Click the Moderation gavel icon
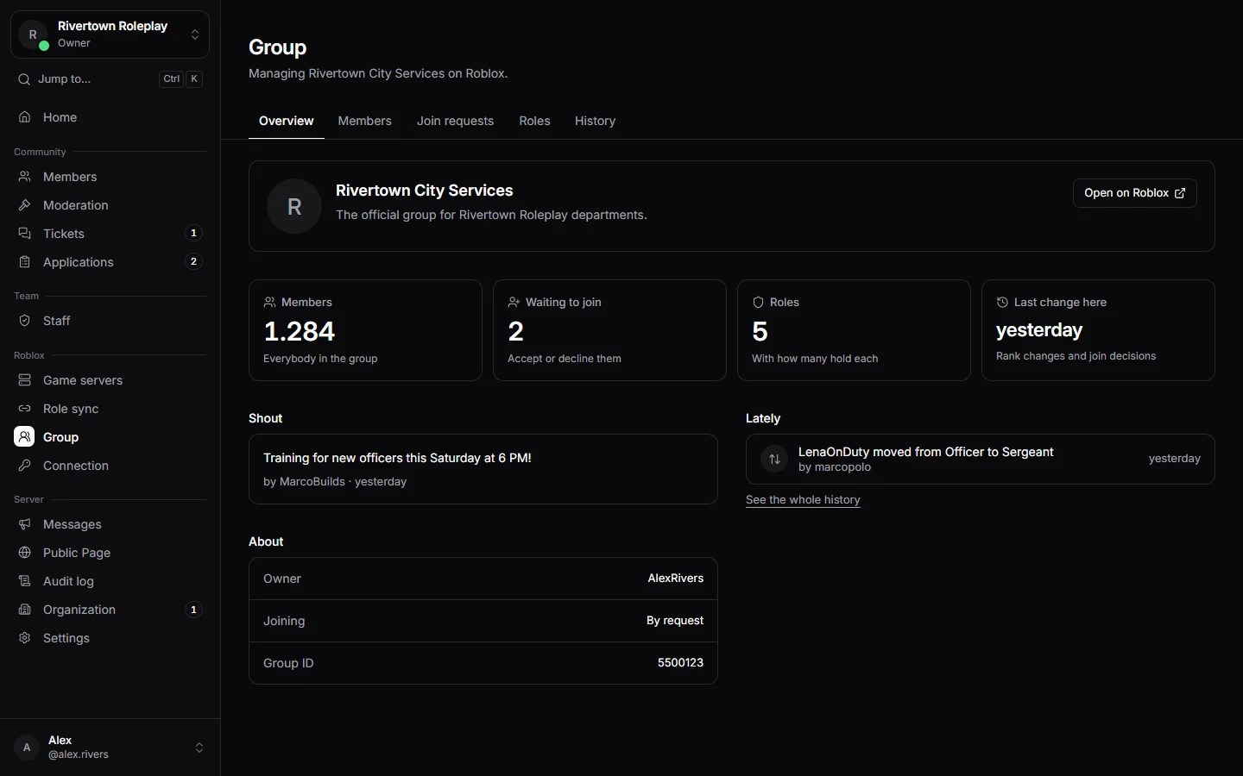This screenshot has height=776, width=1243. [x=25, y=205]
